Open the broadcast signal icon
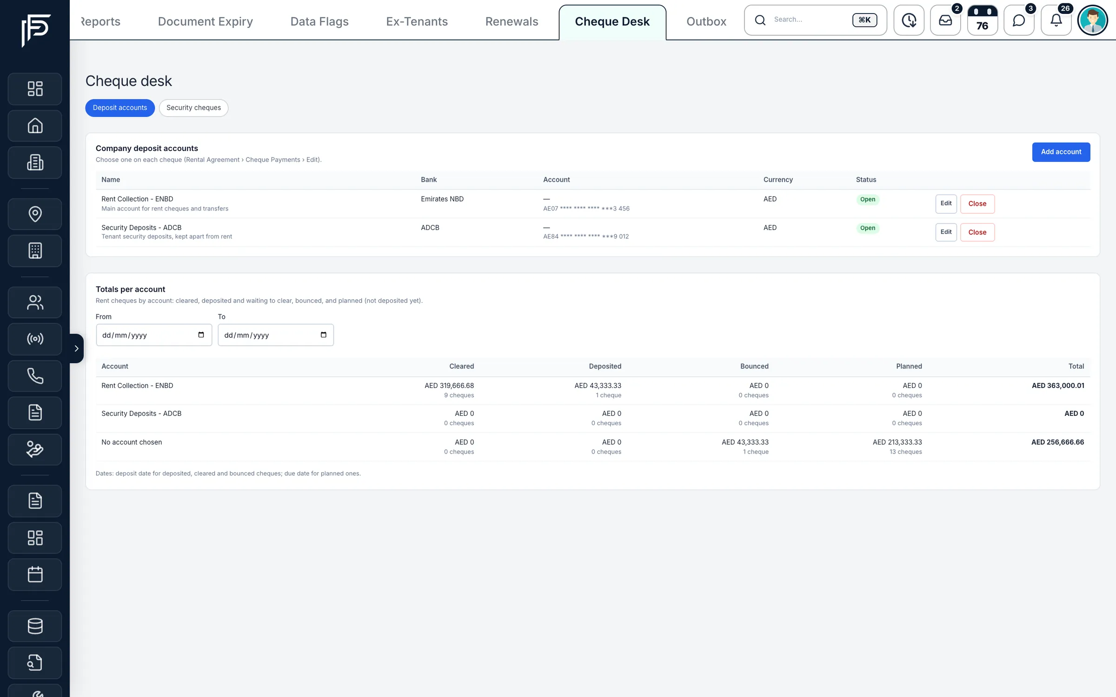The width and height of the screenshot is (1116, 697). point(35,339)
